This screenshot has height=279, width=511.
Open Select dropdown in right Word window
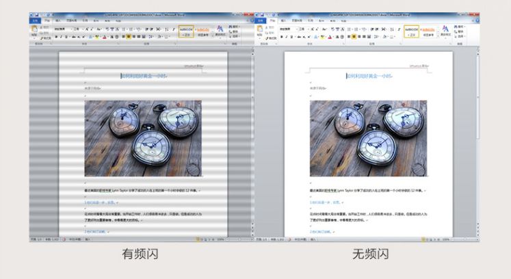[x=459, y=36]
